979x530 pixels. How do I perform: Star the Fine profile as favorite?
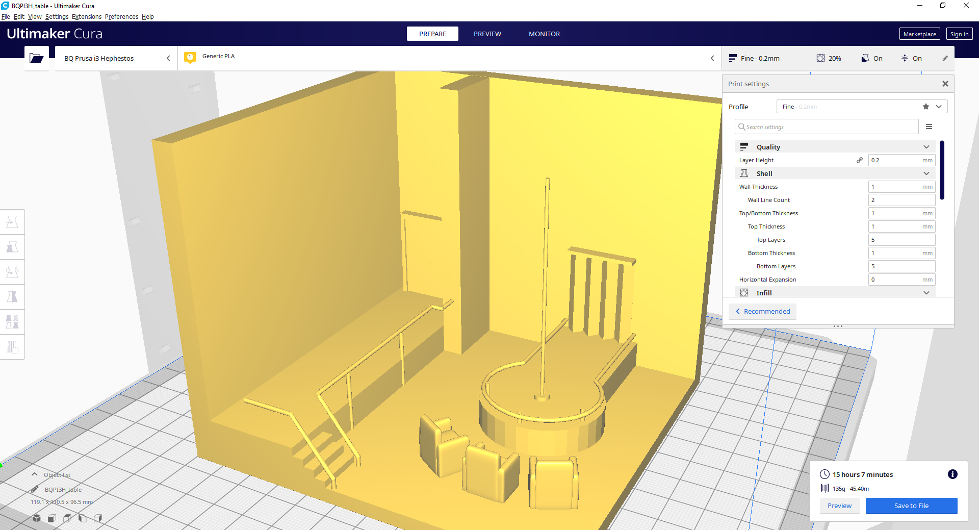coord(925,106)
